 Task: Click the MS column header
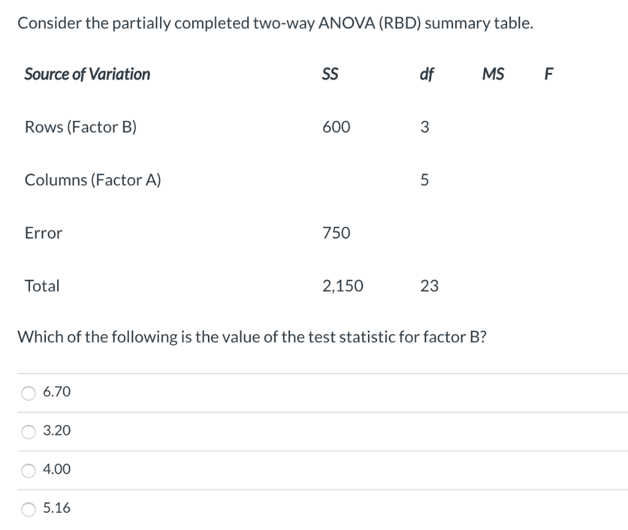coord(494,74)
